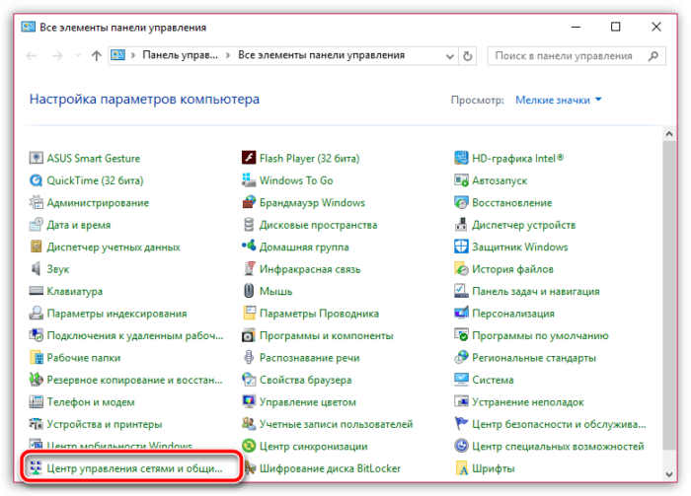Open Параметры Проводника item
691x496 pixels.
[319, 314]
